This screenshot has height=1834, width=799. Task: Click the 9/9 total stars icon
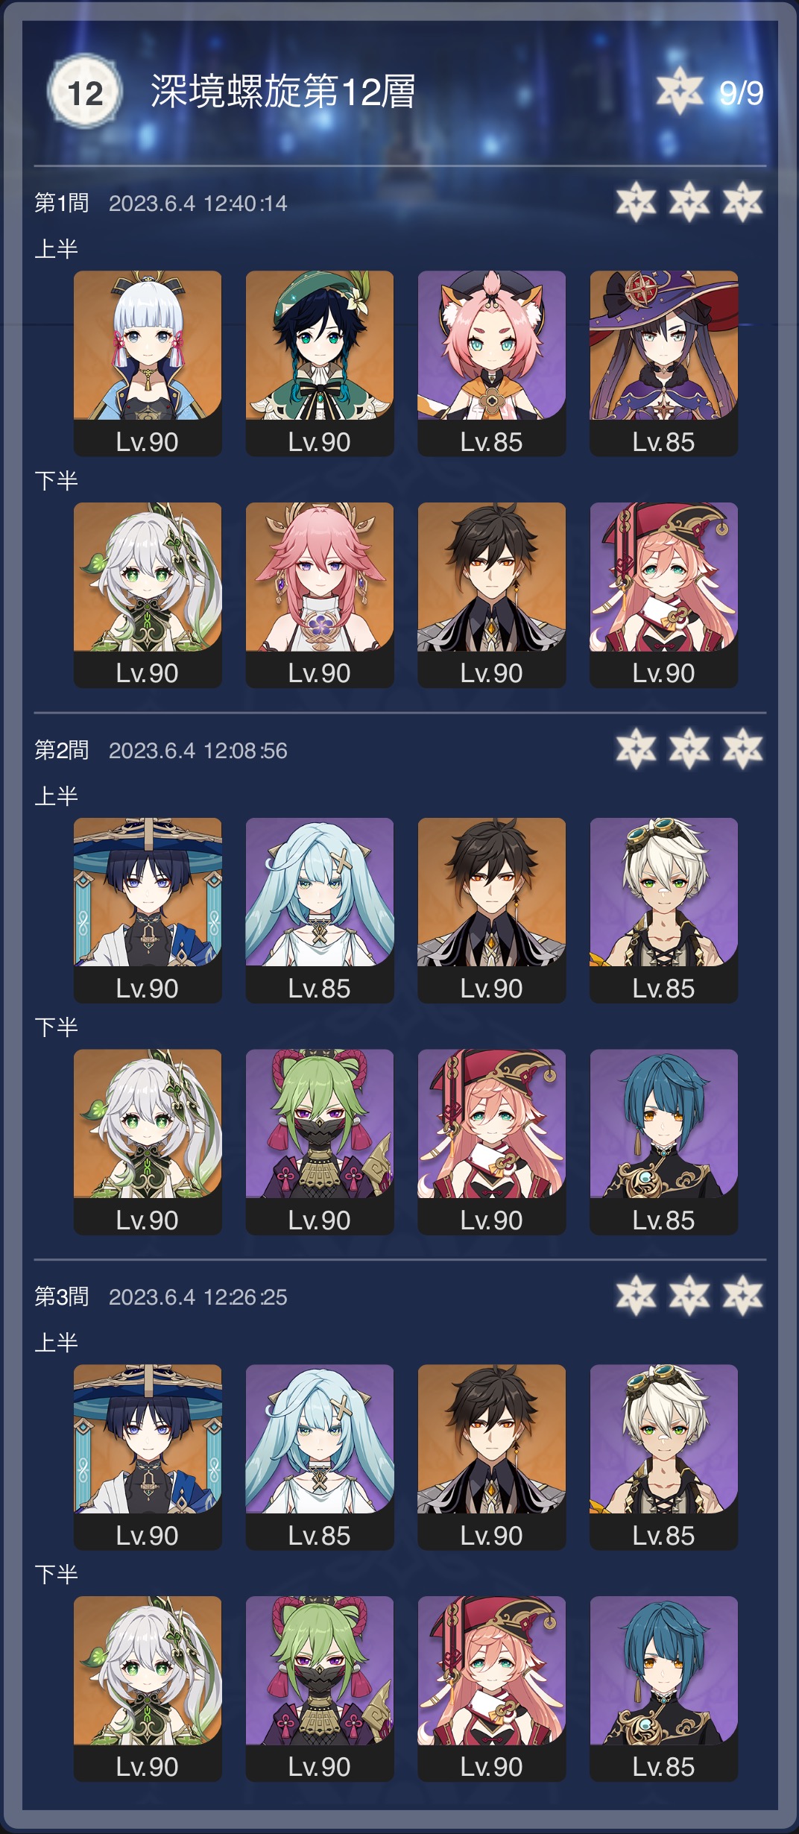[679, 91]
